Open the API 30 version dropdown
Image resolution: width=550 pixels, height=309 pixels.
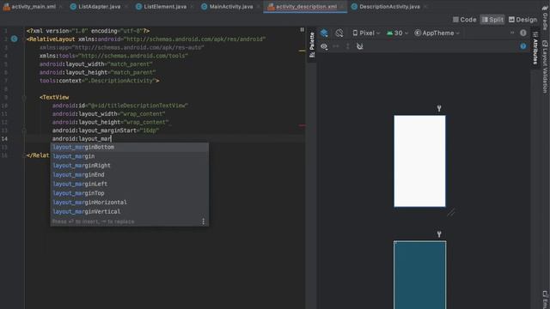pos(397,33)
